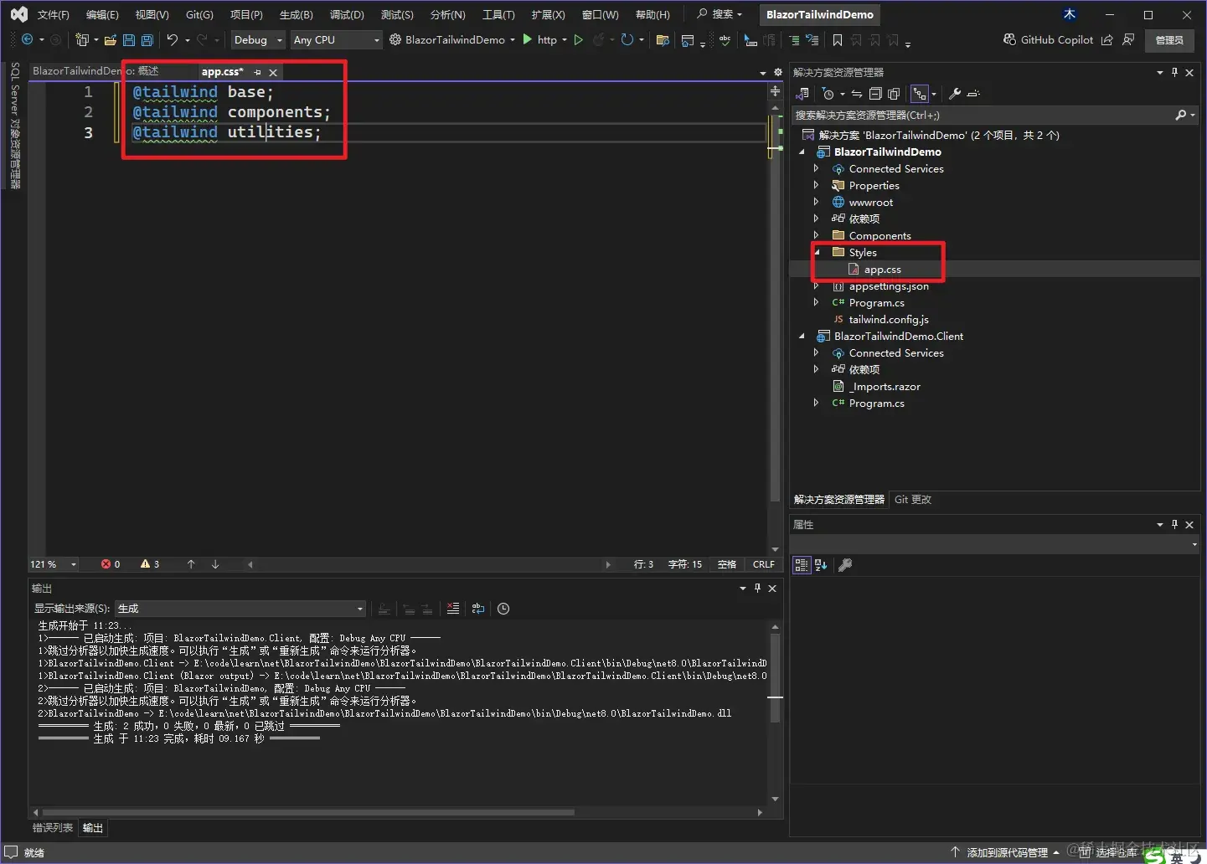
Task: Expand the Properties folder node
Action: pos(817,185)
